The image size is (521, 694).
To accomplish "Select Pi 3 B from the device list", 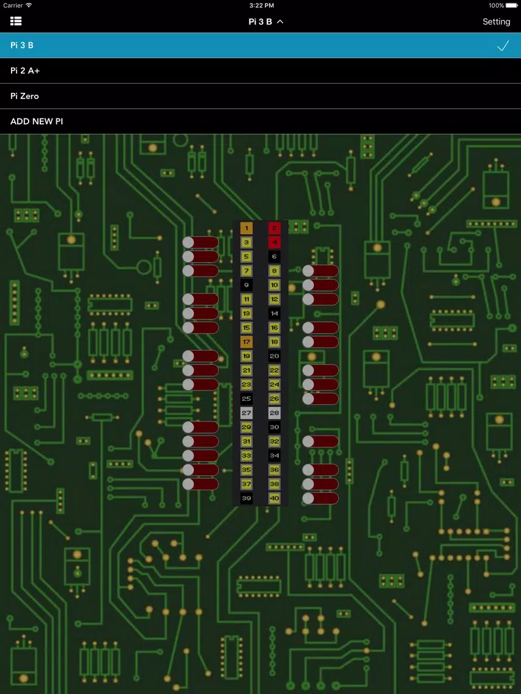I will coord(260,45).
